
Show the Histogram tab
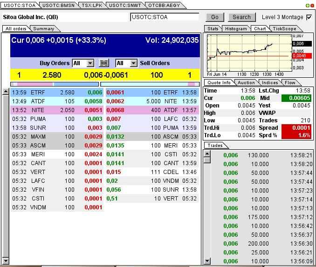point(236,29)
